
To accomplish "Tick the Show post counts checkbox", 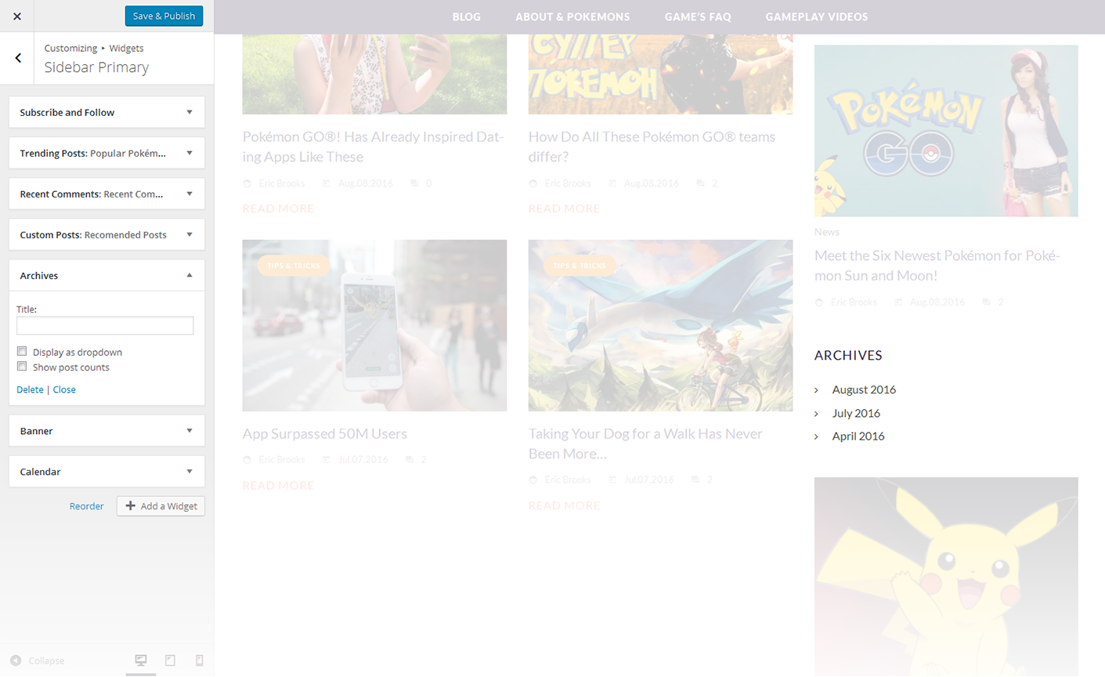I will point(22,367).
